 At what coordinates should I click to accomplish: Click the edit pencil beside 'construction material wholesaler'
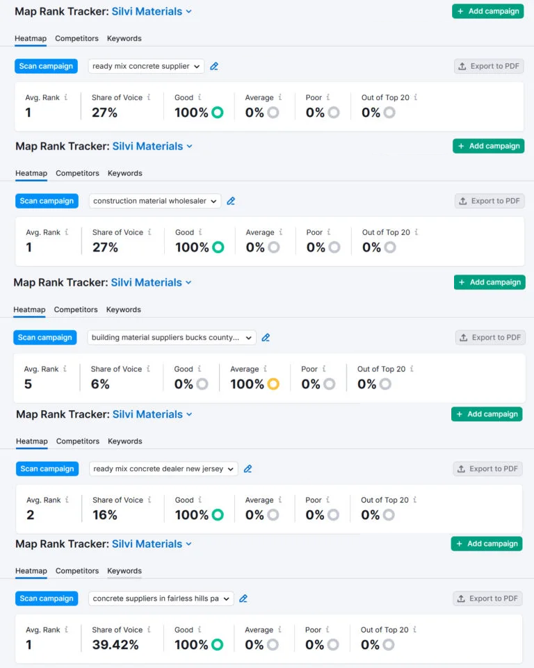231,202
